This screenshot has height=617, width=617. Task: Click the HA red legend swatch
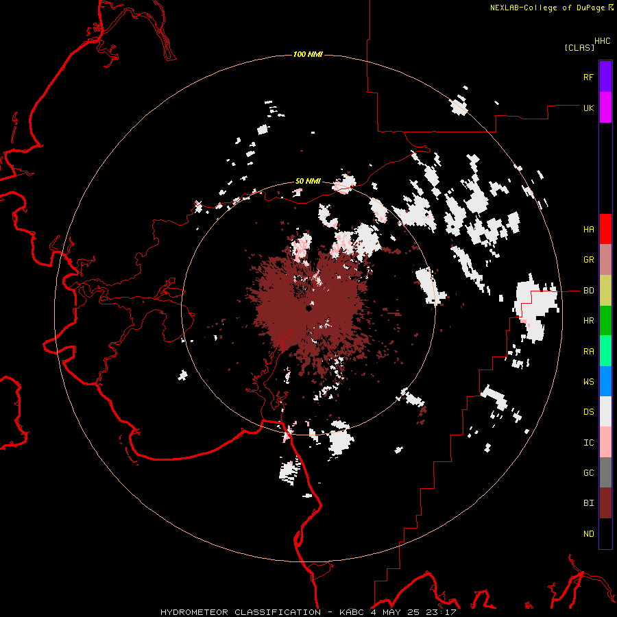pos(605,229)
